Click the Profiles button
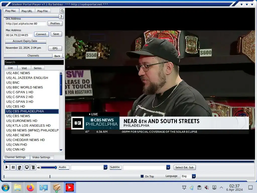257x193 pixels. tap(55, 23)
